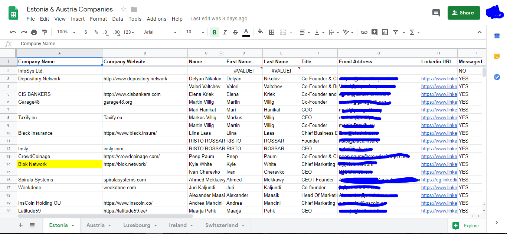Format as percent with % icon
The height and width of the screenshot is (234, 507).
pos(96,32)
